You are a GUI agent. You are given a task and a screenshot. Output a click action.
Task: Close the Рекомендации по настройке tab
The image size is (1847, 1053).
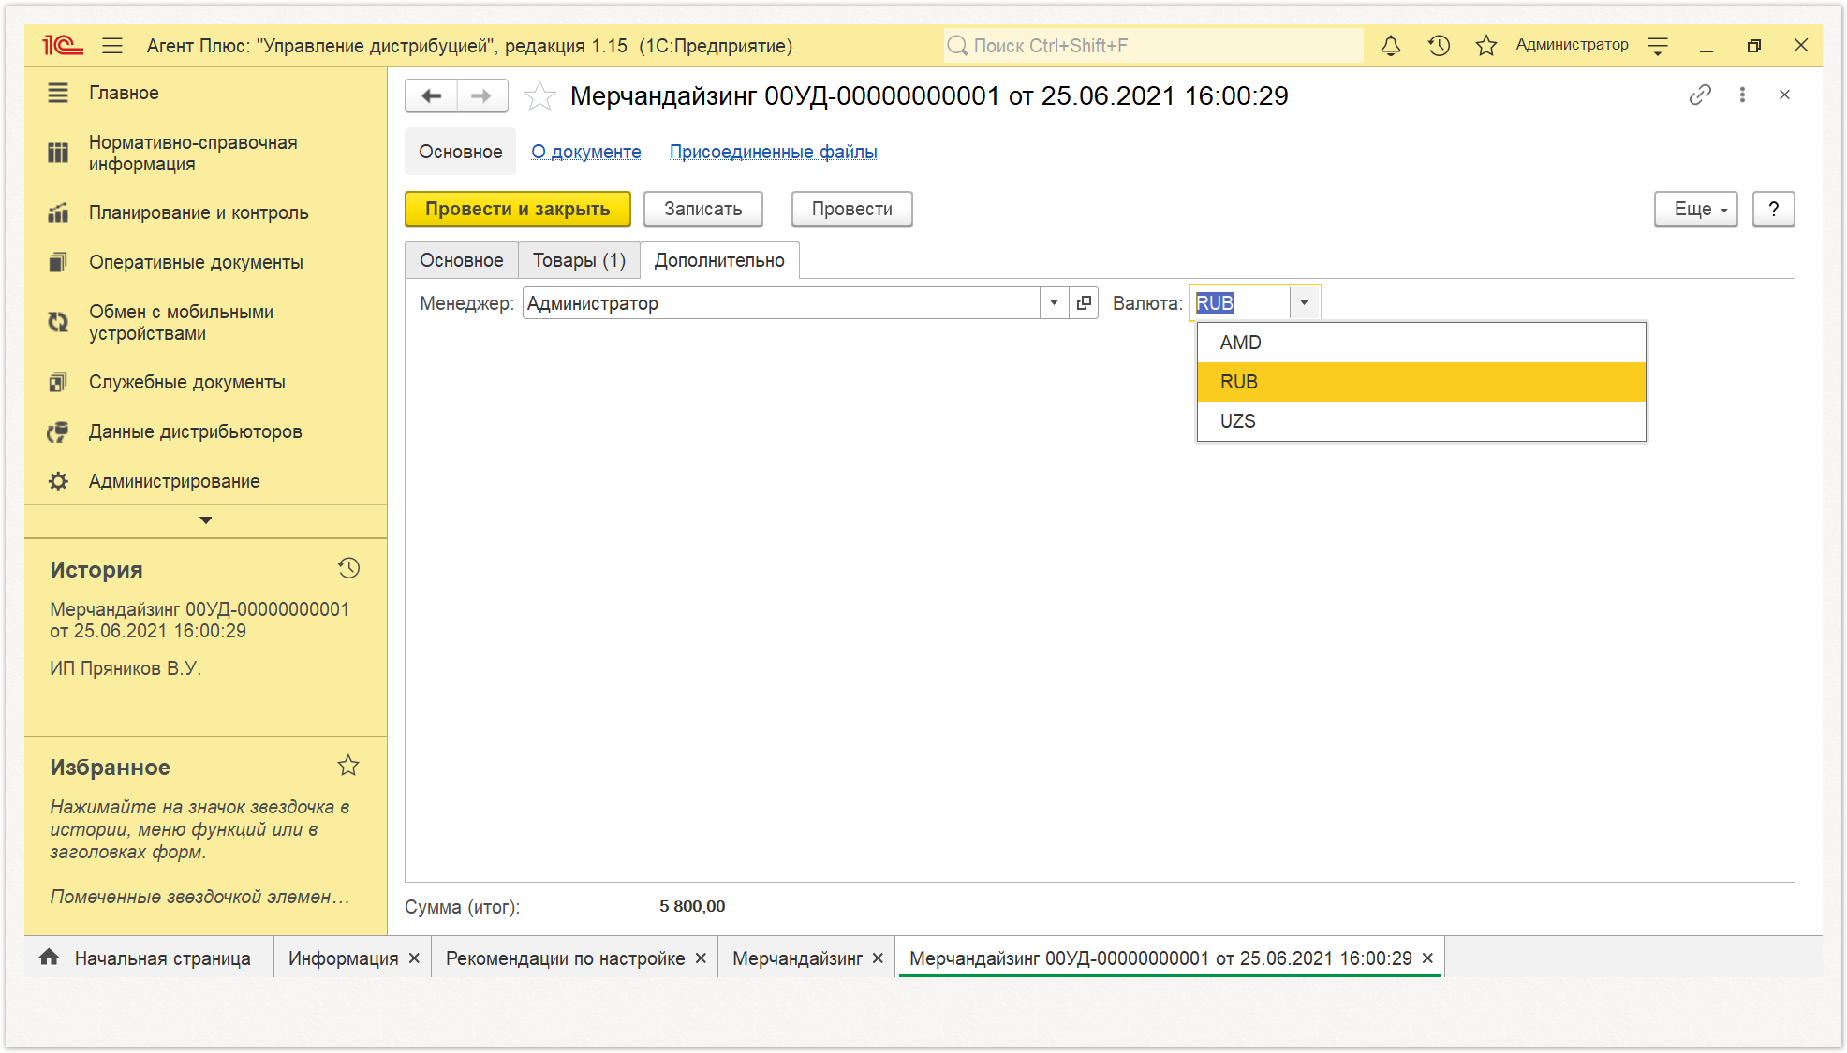coord(701,958)
